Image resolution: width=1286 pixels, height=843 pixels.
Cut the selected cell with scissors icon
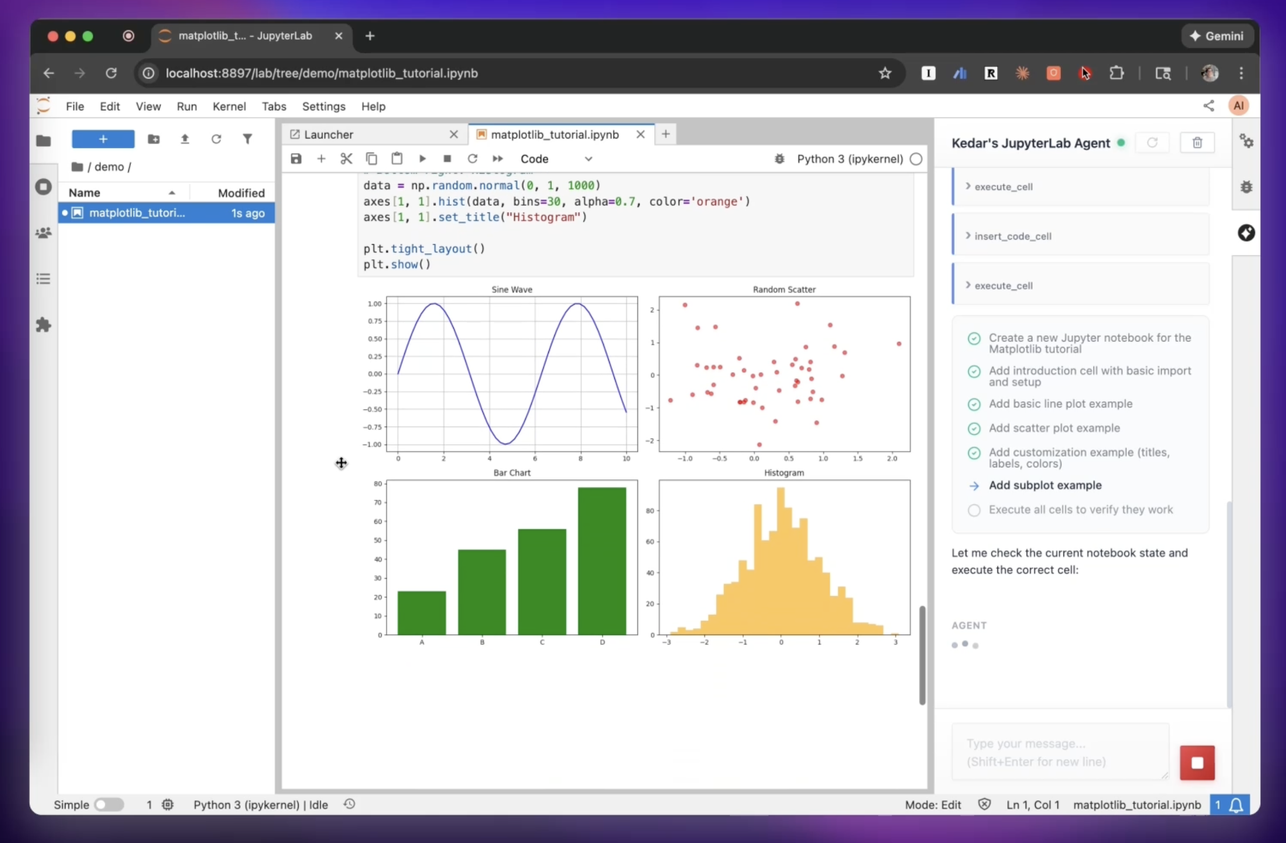346,159
